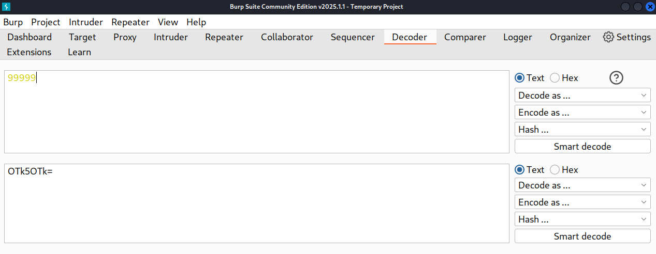Open 'Encode as ...' dropdown for OTk5OTk= output
This screenshot has height=254, width=656.
(x=582, y=202)
